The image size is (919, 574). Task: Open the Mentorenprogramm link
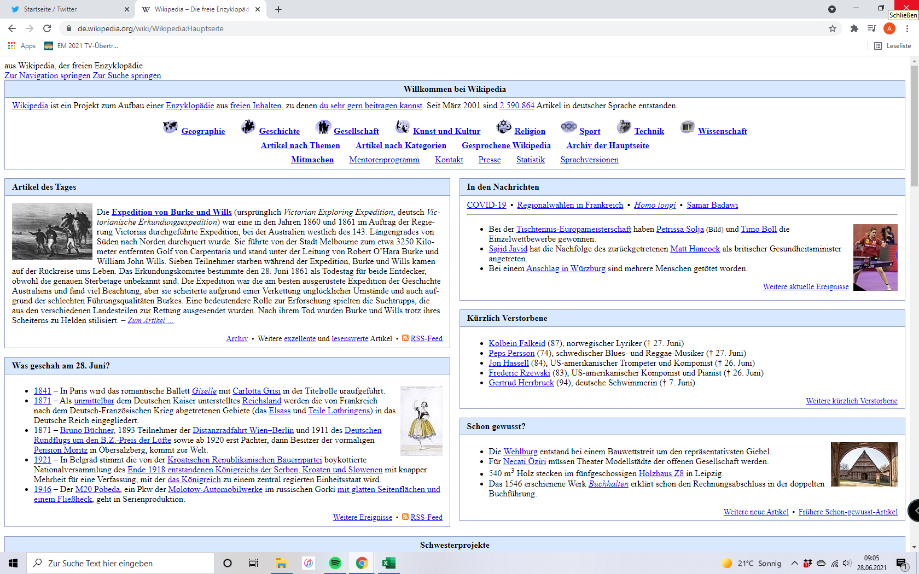pyautogui.click(x=385, y=160)
